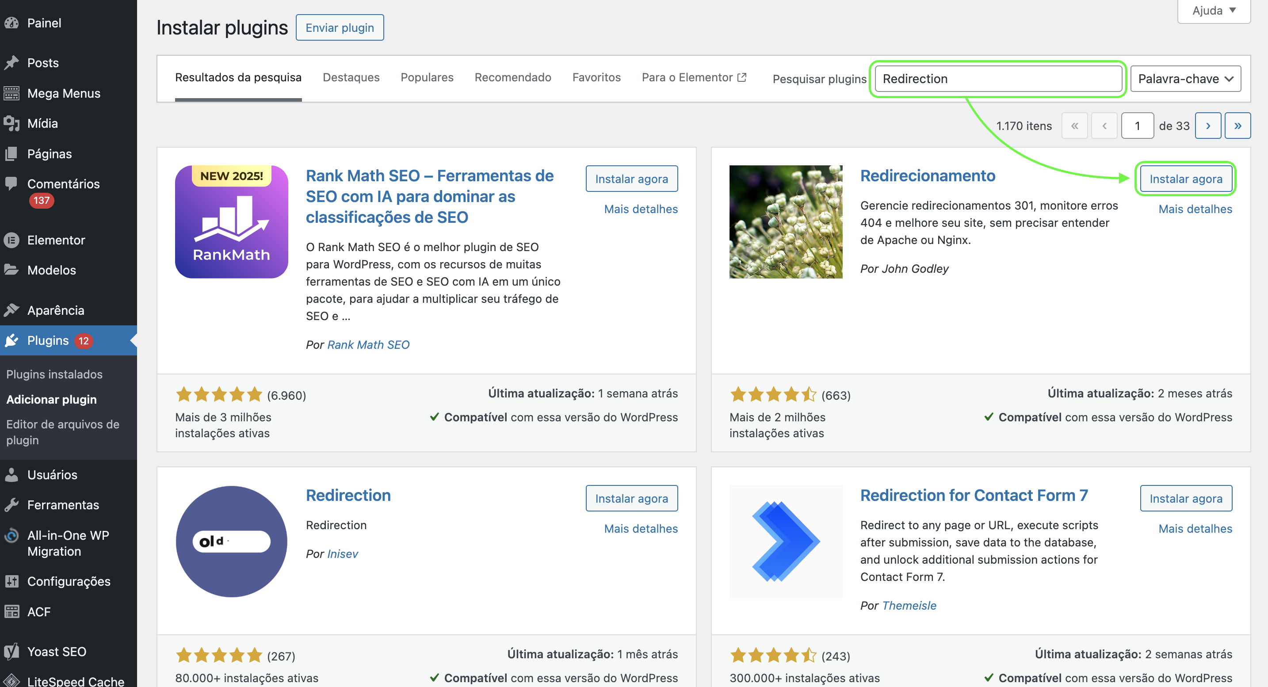
Task: Switch to Resultados da pesquisa tab
Action: pyautogui.click(x=238, y=77)
